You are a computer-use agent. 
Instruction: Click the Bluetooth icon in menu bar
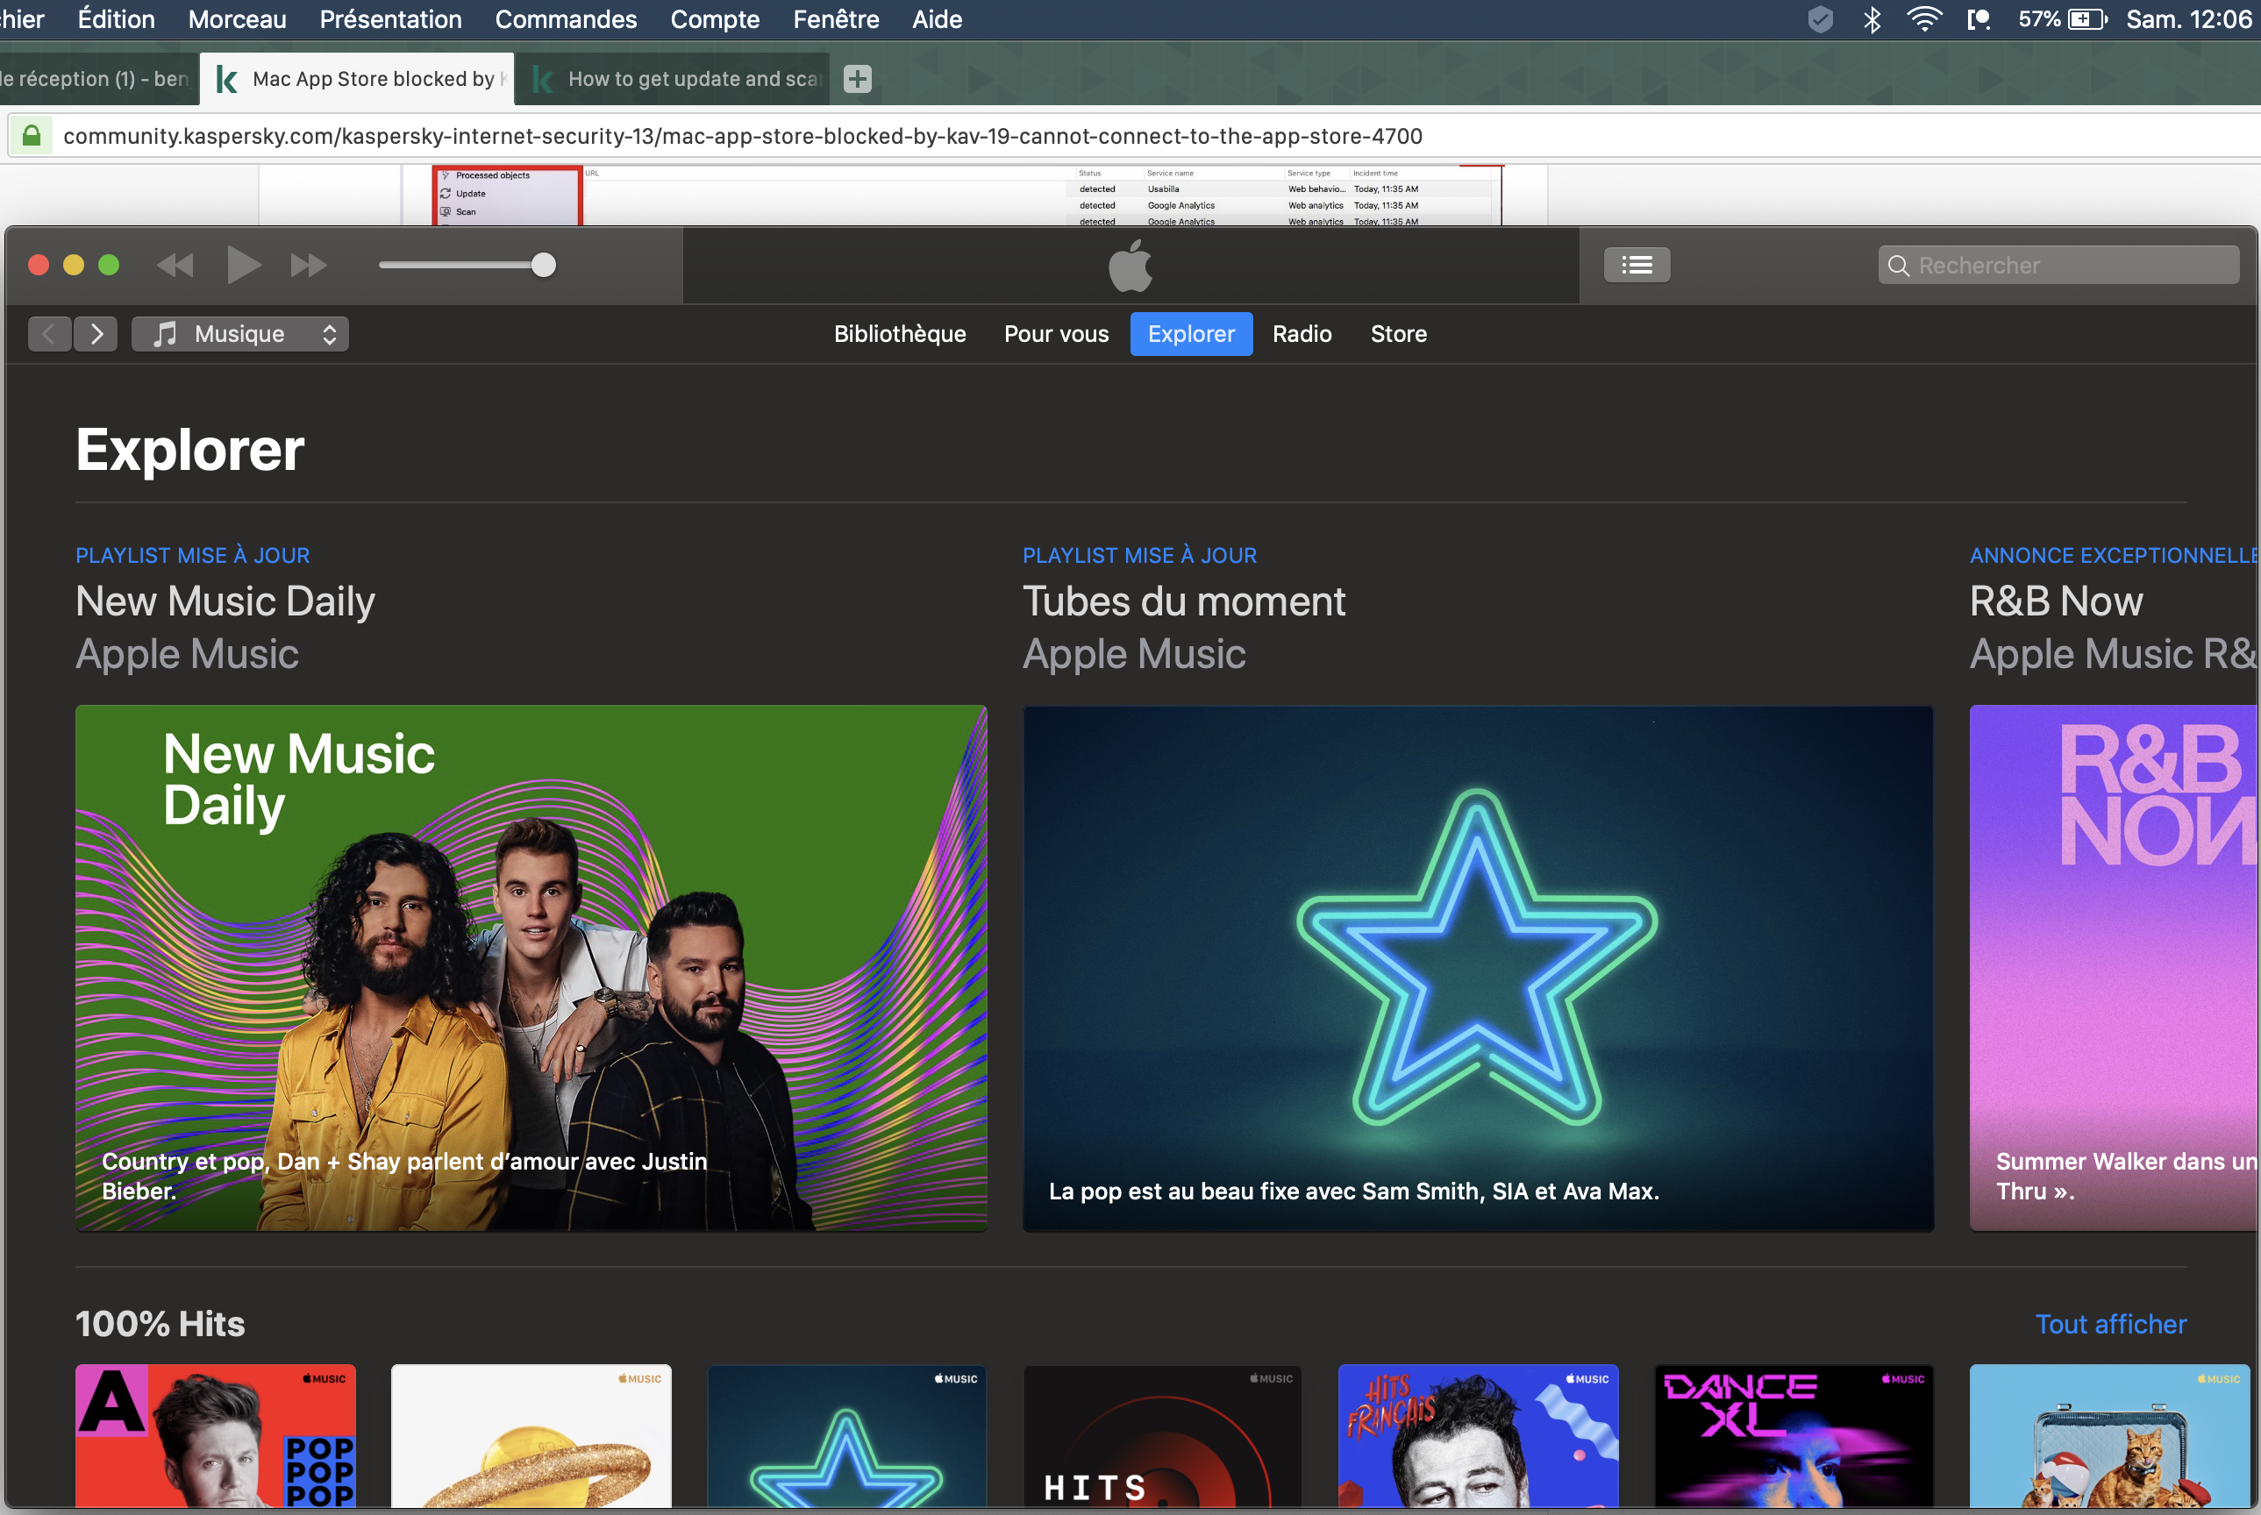pos(1872,19)
